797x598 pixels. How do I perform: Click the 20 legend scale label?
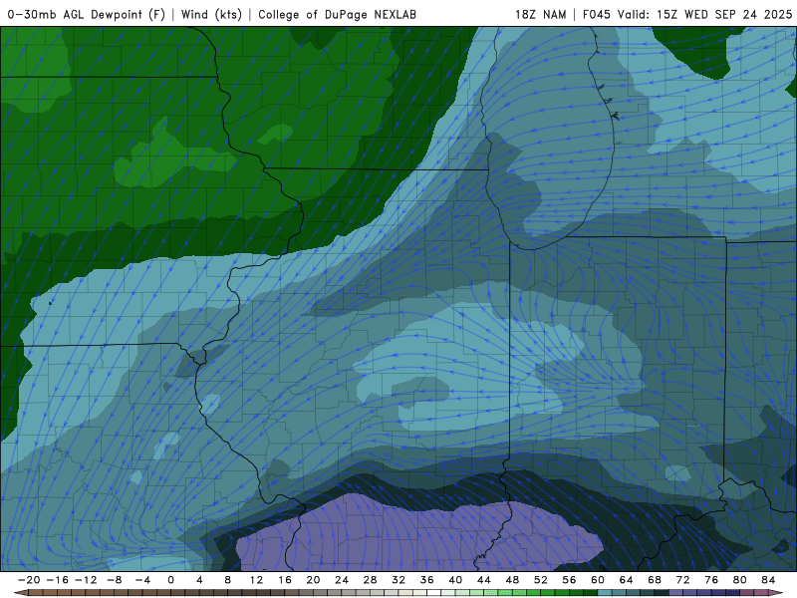click(313, 580)
